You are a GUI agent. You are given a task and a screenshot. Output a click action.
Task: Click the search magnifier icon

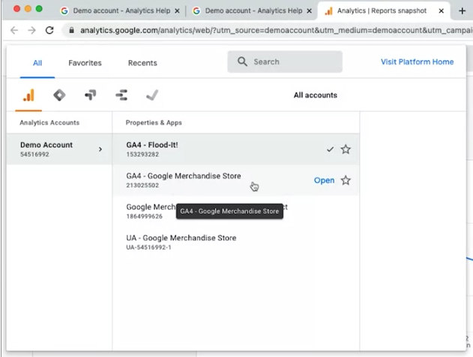(242, 61)
